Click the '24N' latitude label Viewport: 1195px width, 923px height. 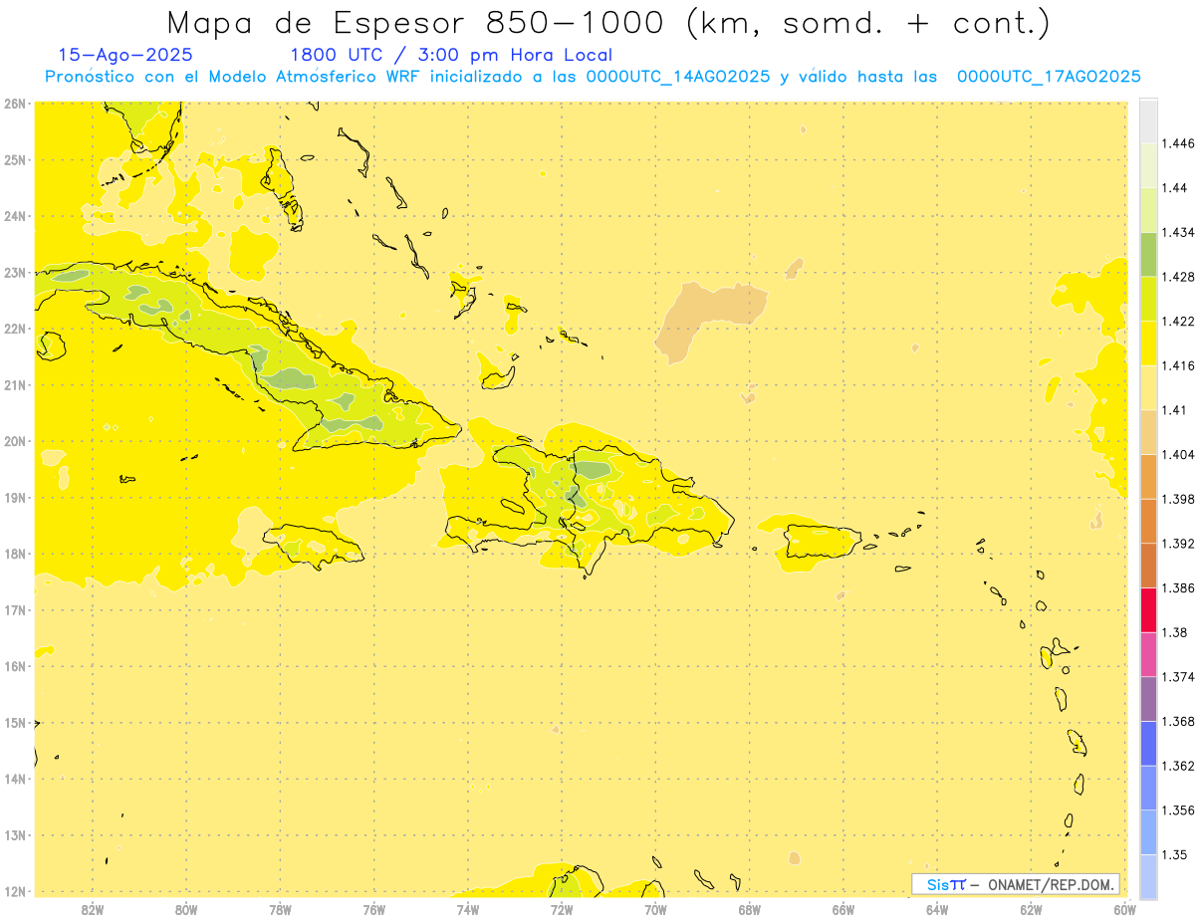pyautogui.click(x=15, y=216)
